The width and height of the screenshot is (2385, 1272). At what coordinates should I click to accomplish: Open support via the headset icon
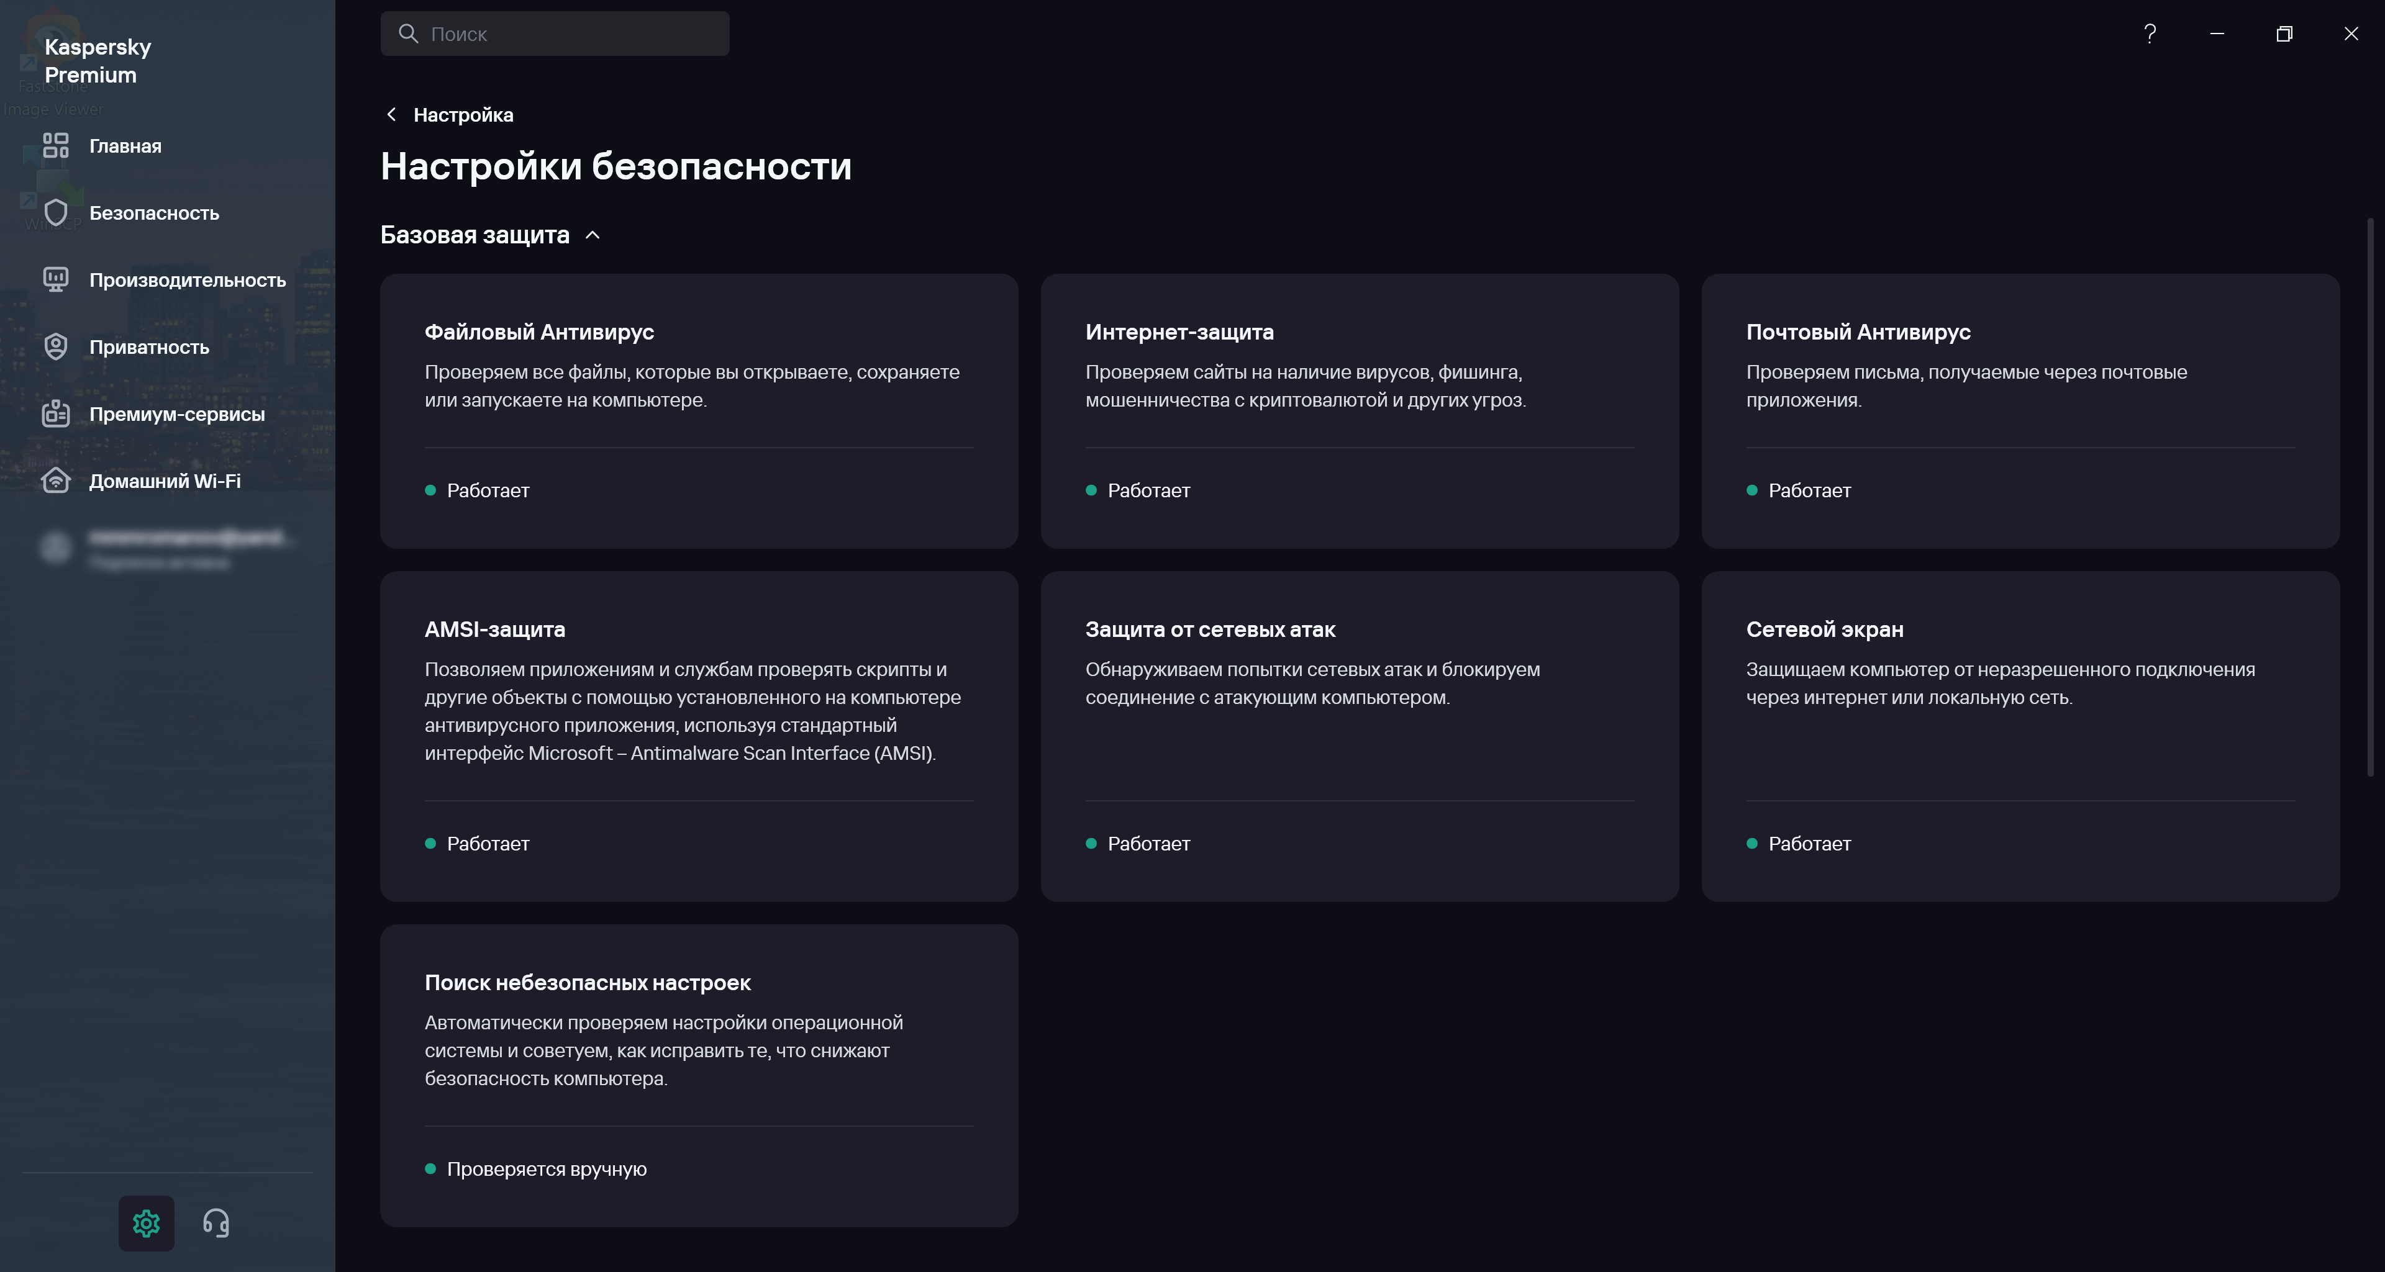point(216,1223)
